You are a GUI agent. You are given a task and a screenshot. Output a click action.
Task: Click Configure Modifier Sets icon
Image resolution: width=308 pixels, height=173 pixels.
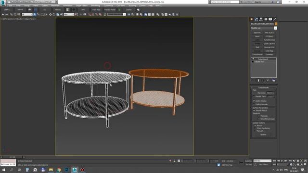coord(274,80)
